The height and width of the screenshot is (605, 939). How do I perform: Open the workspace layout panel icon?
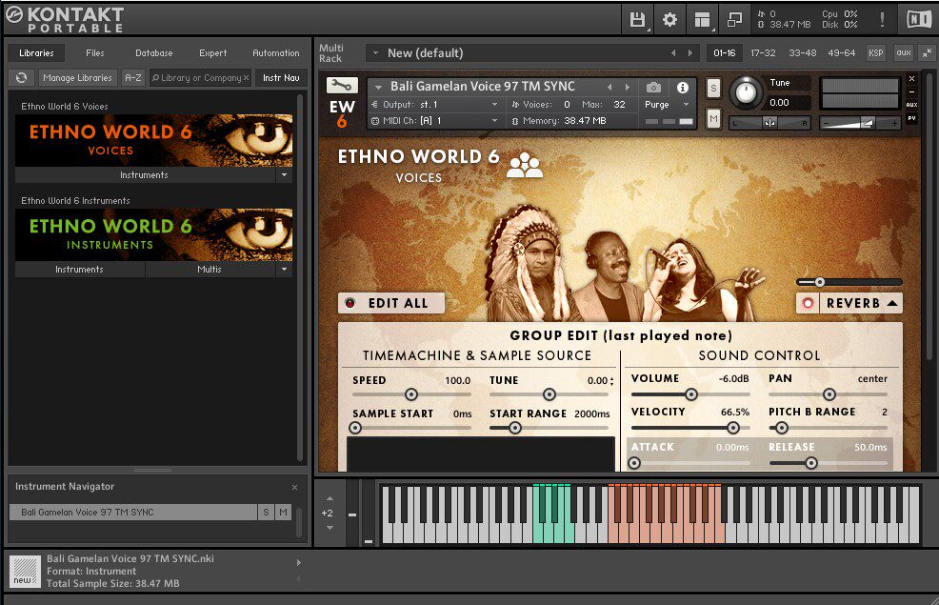[x=703, y=19]
